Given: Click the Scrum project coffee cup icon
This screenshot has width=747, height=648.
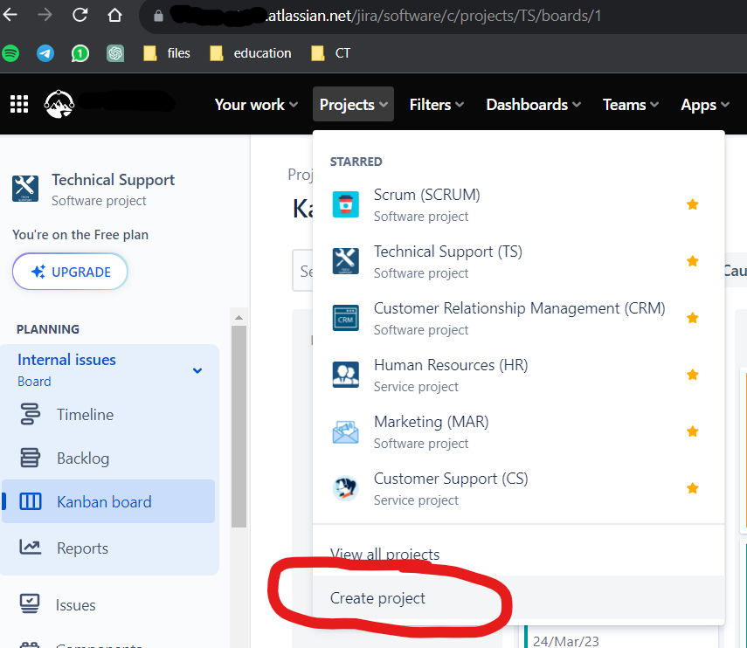Looking at the screenshot, I should [345, 204].
